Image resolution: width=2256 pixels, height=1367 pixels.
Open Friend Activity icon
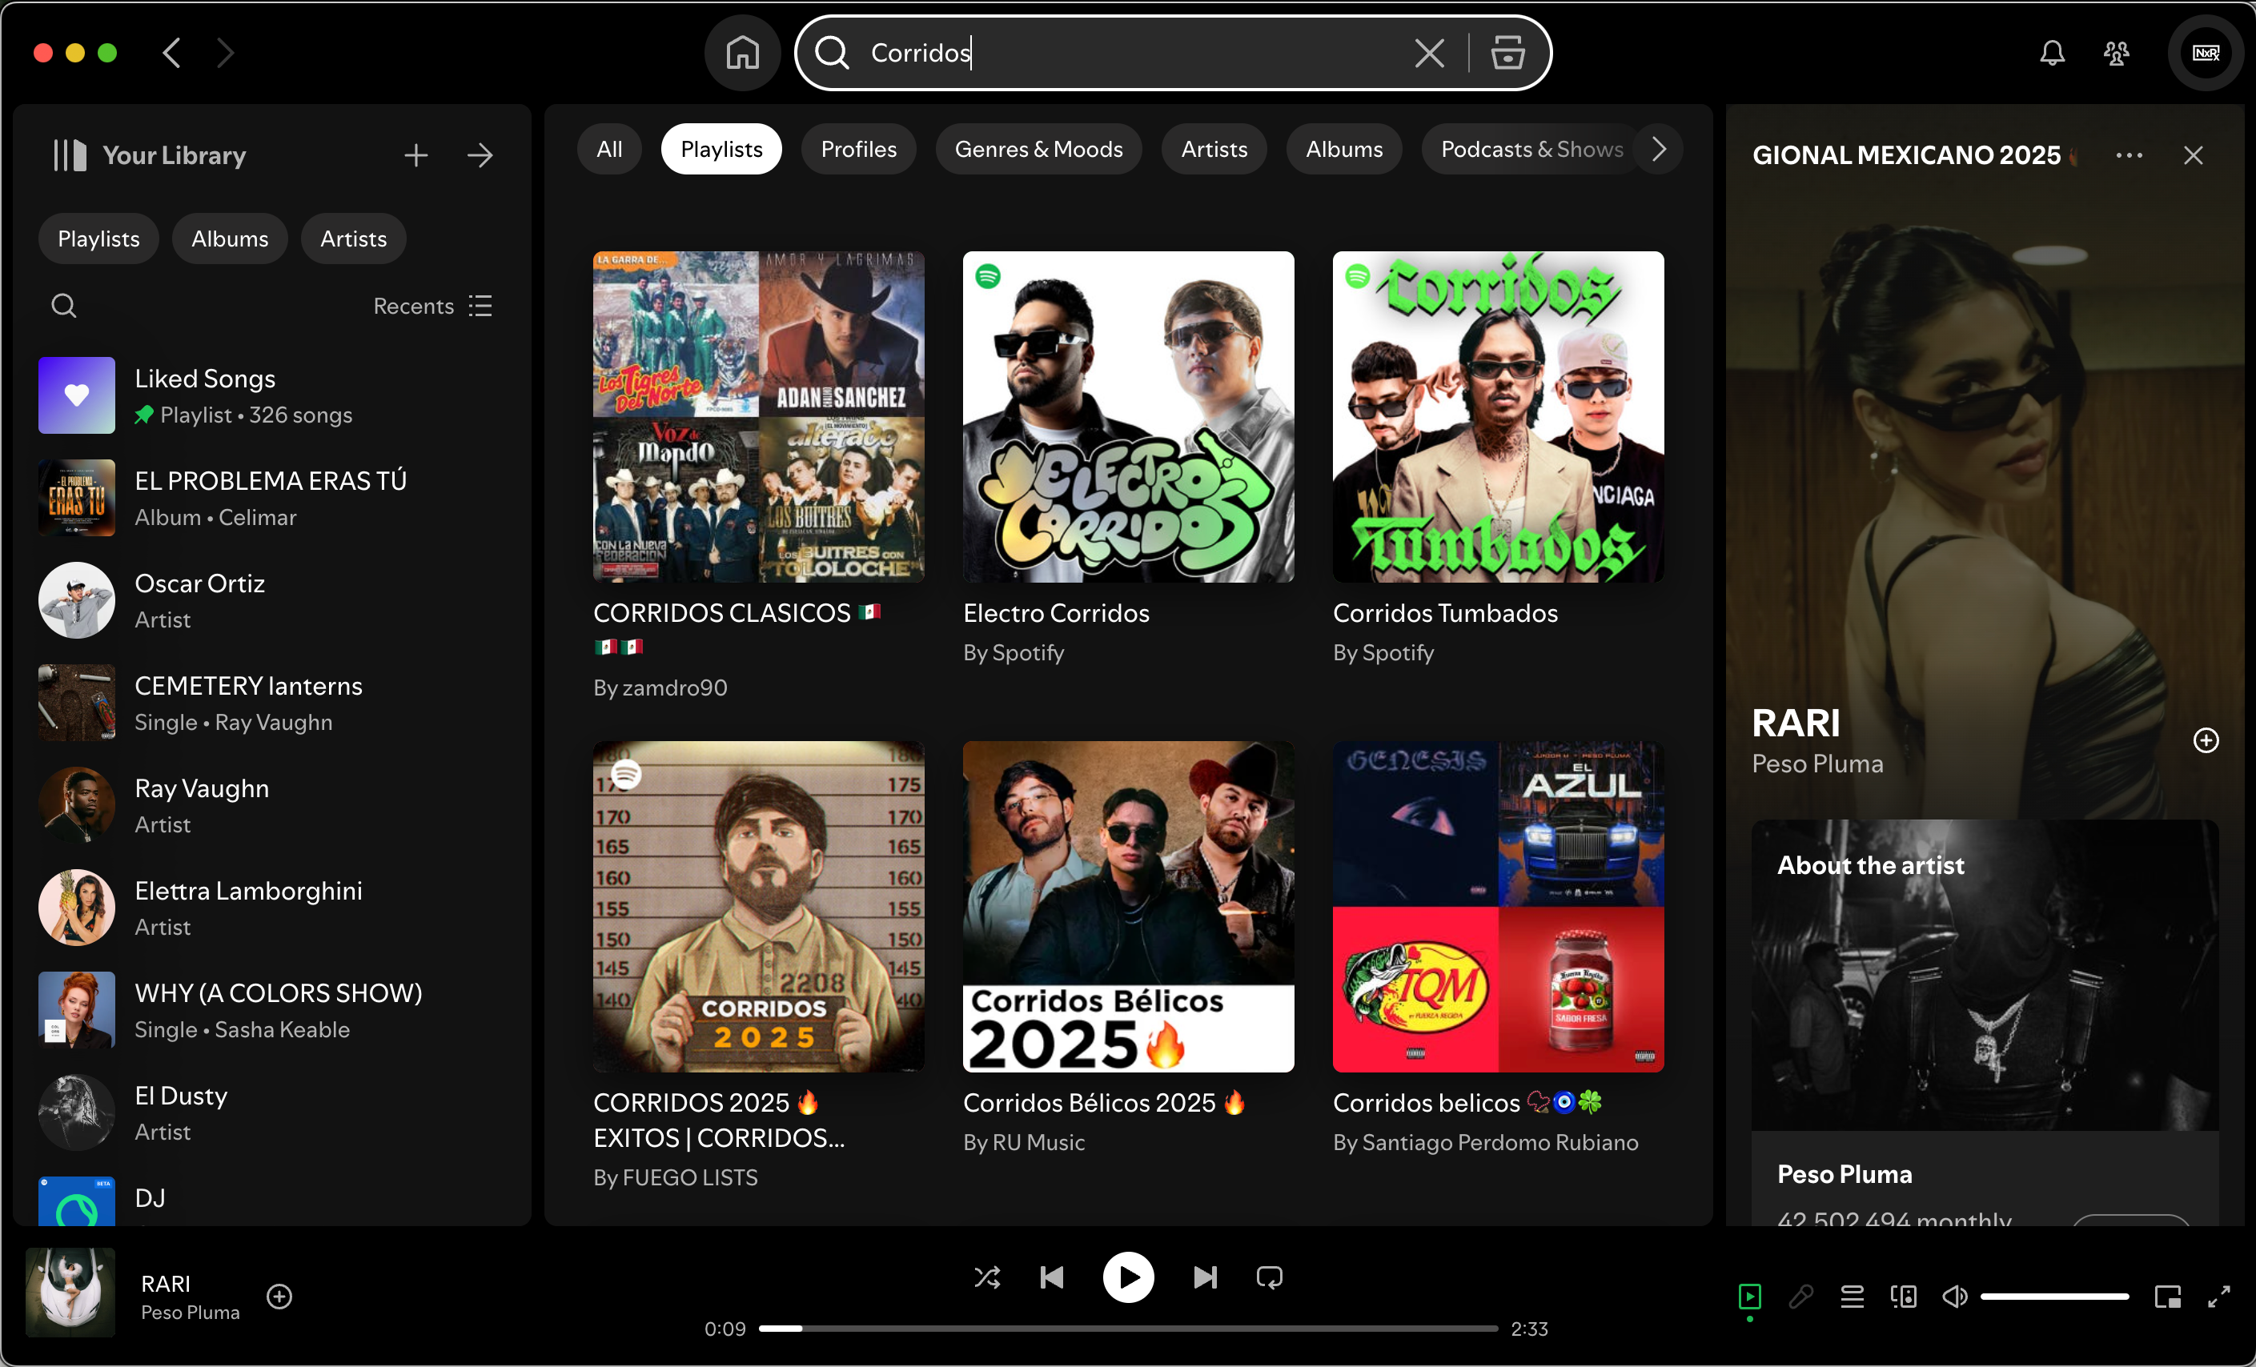coord(2116,53)
